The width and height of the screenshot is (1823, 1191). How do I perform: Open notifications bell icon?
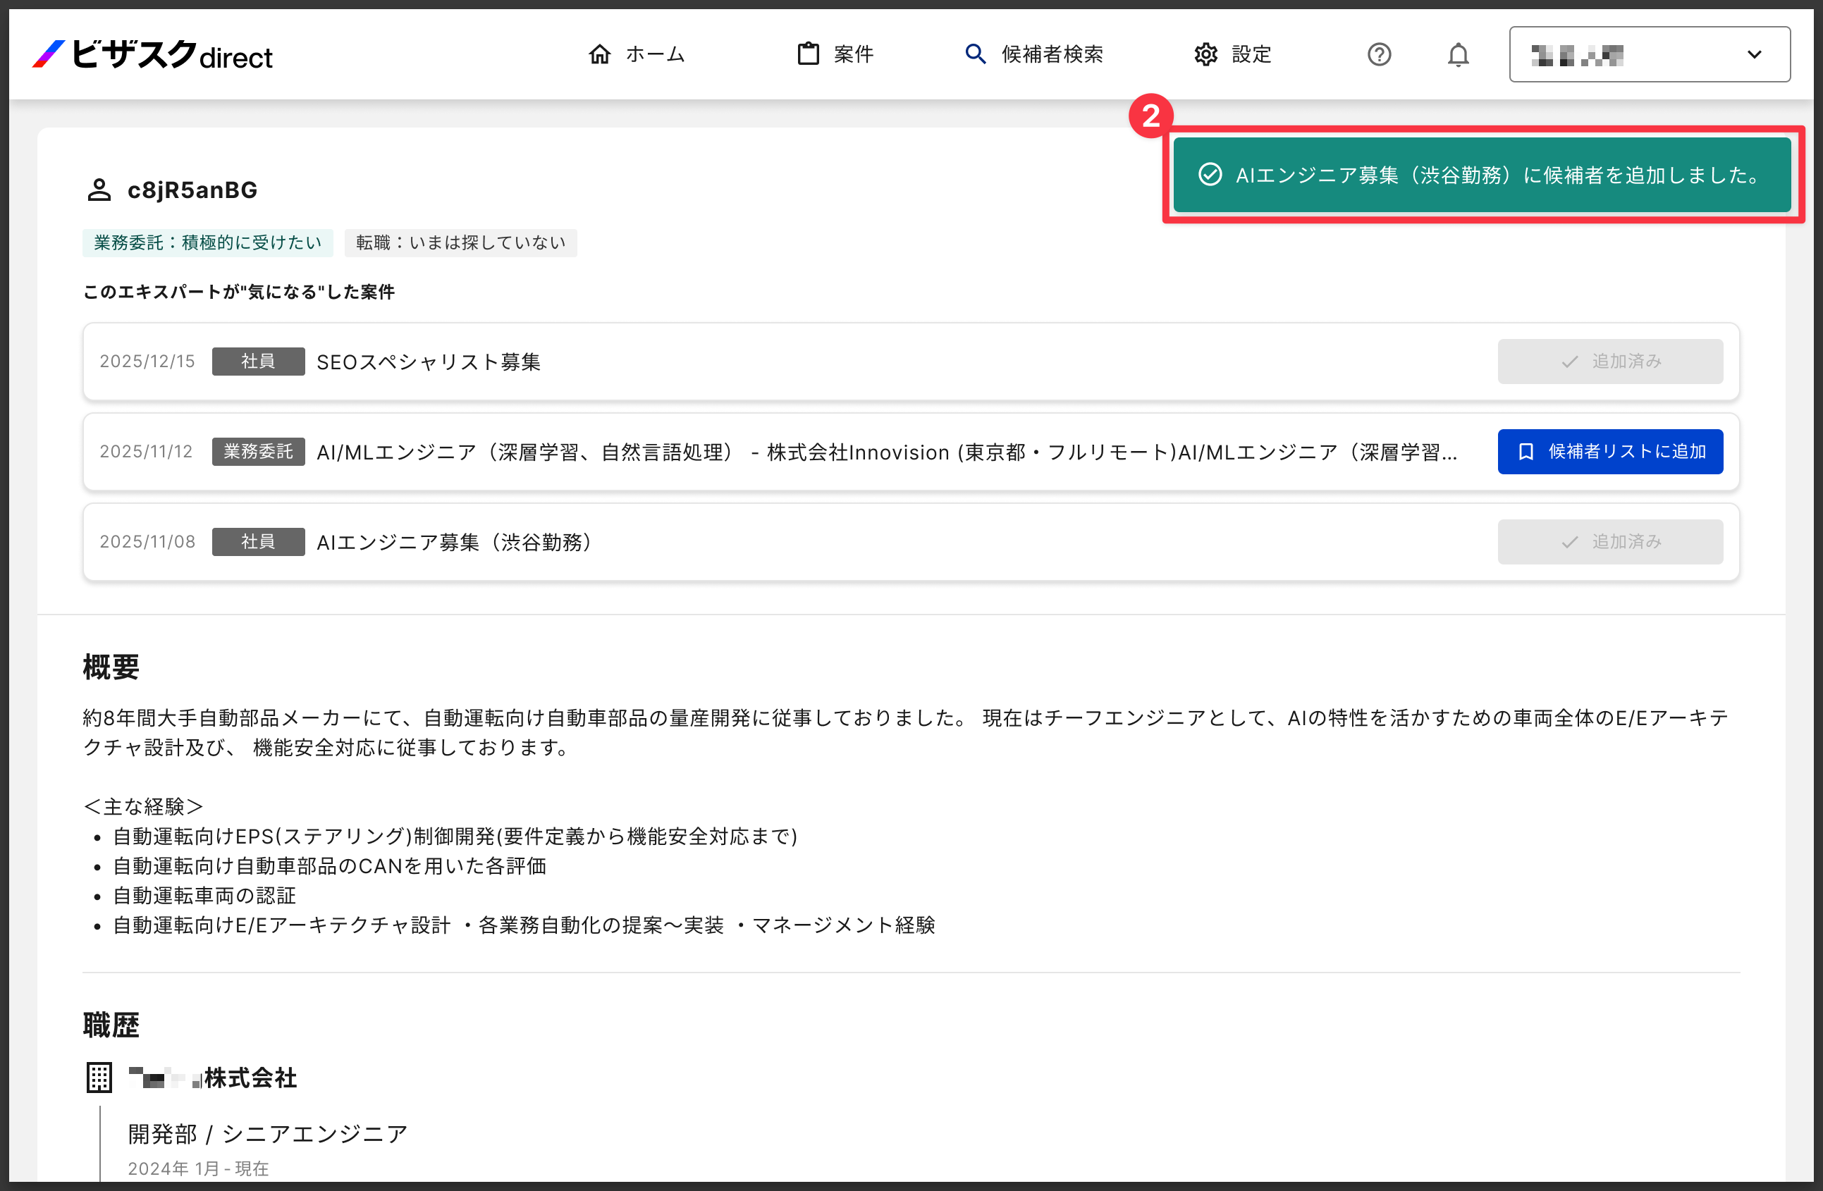(1459, 54)
